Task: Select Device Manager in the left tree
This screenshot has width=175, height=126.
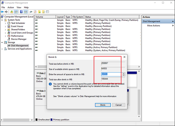Action: click(x=19, y=39)
